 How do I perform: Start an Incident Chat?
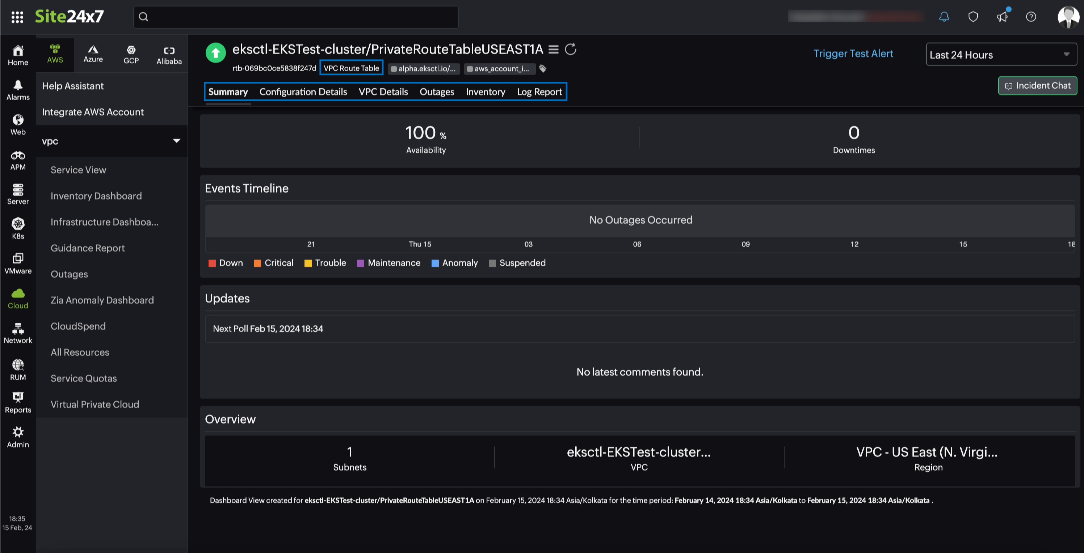pyautogui.click(x=1037, y=85)
